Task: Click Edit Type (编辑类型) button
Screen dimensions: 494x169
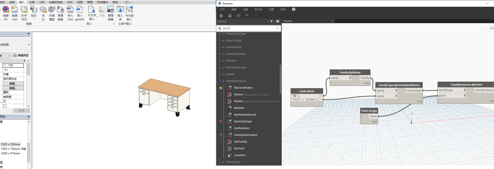Action: pyautogui.click(x=21, y=55)
